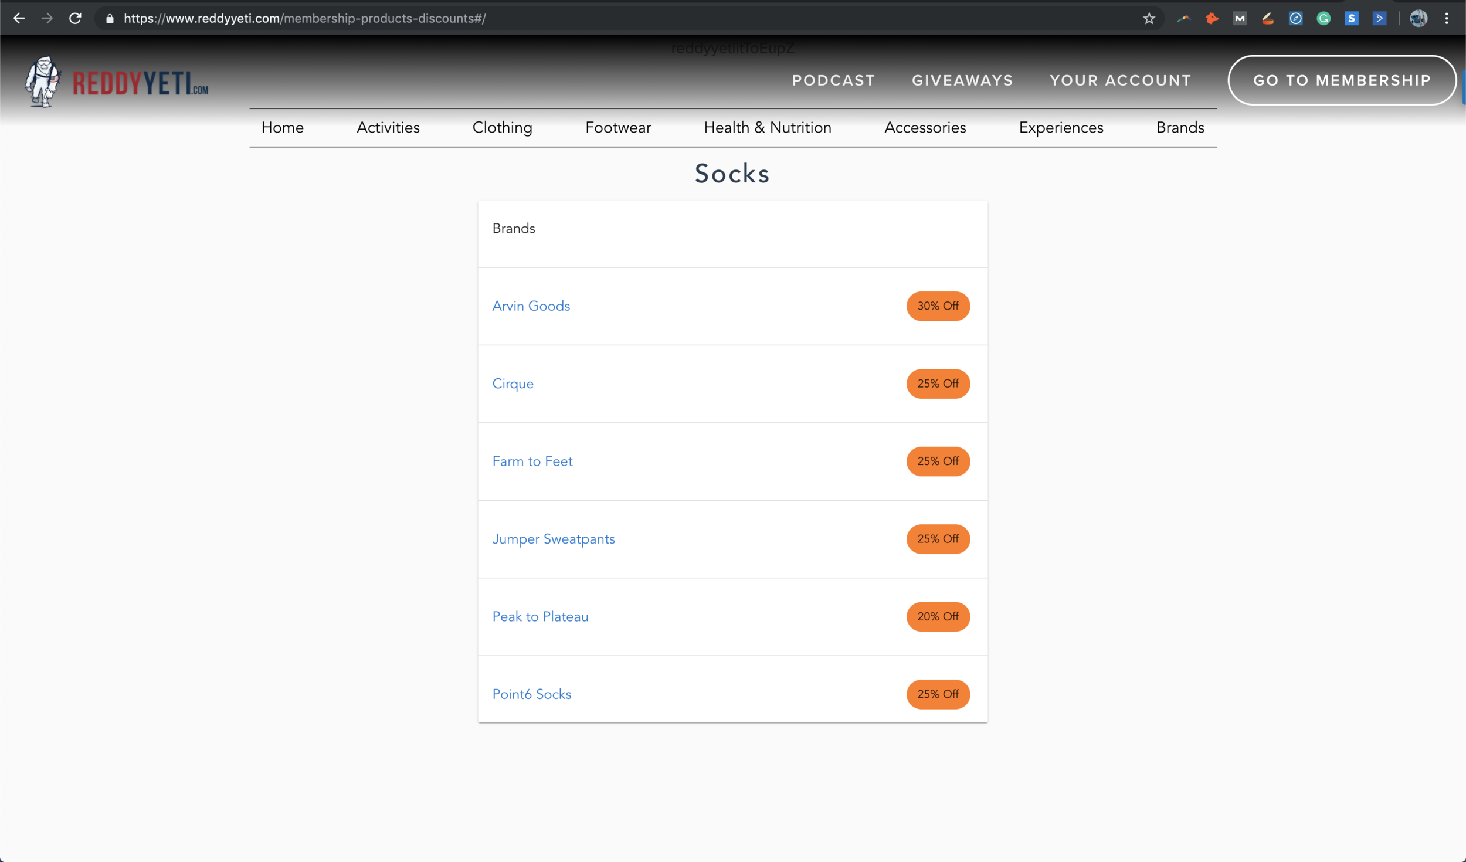Image resolution: width=1466 pixels, height=862 pixels.
Task: Open the Jumper Sweatpants link
Action: pos(554,539)
